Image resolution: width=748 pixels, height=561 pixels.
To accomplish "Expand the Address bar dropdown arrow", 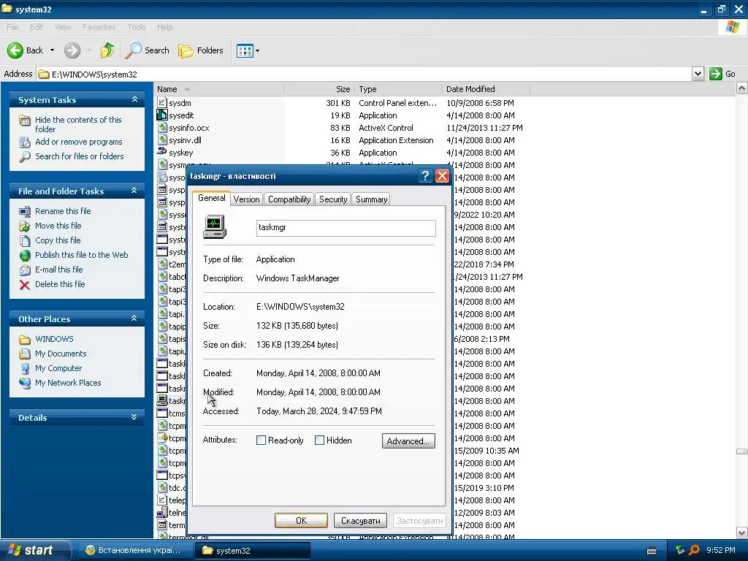I will pyautogui.click(x=698, y=74).
